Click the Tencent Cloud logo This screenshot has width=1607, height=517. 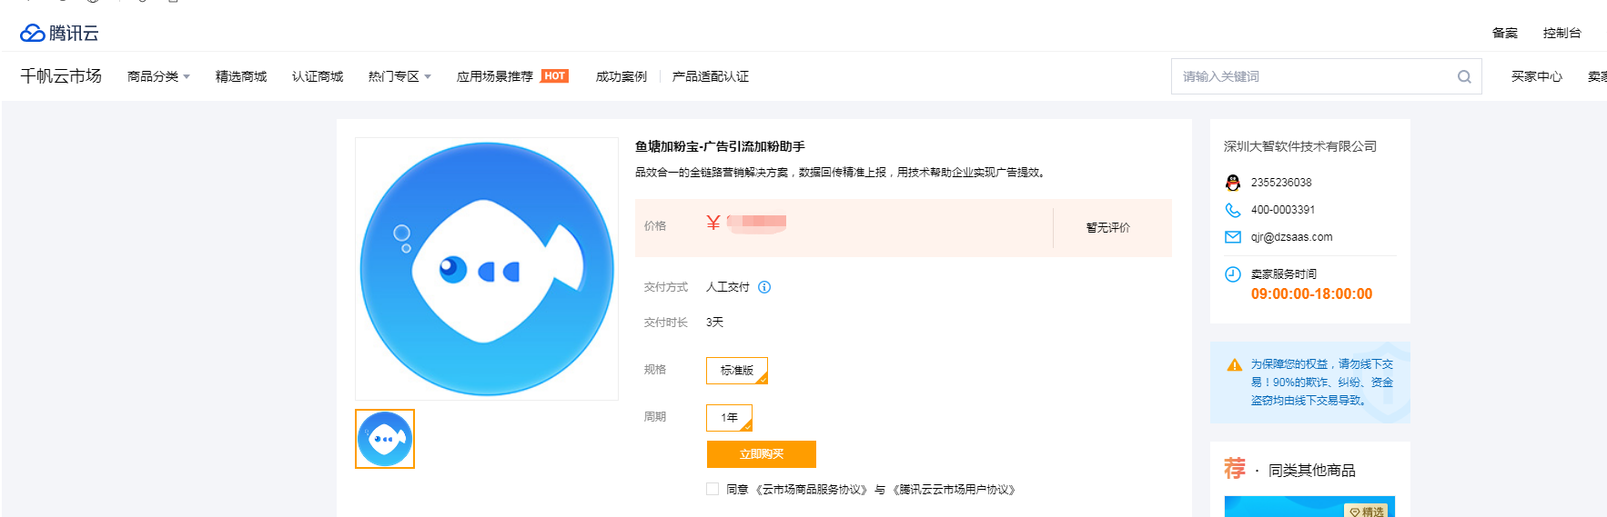pyautogui.click(x=59, y=33)
